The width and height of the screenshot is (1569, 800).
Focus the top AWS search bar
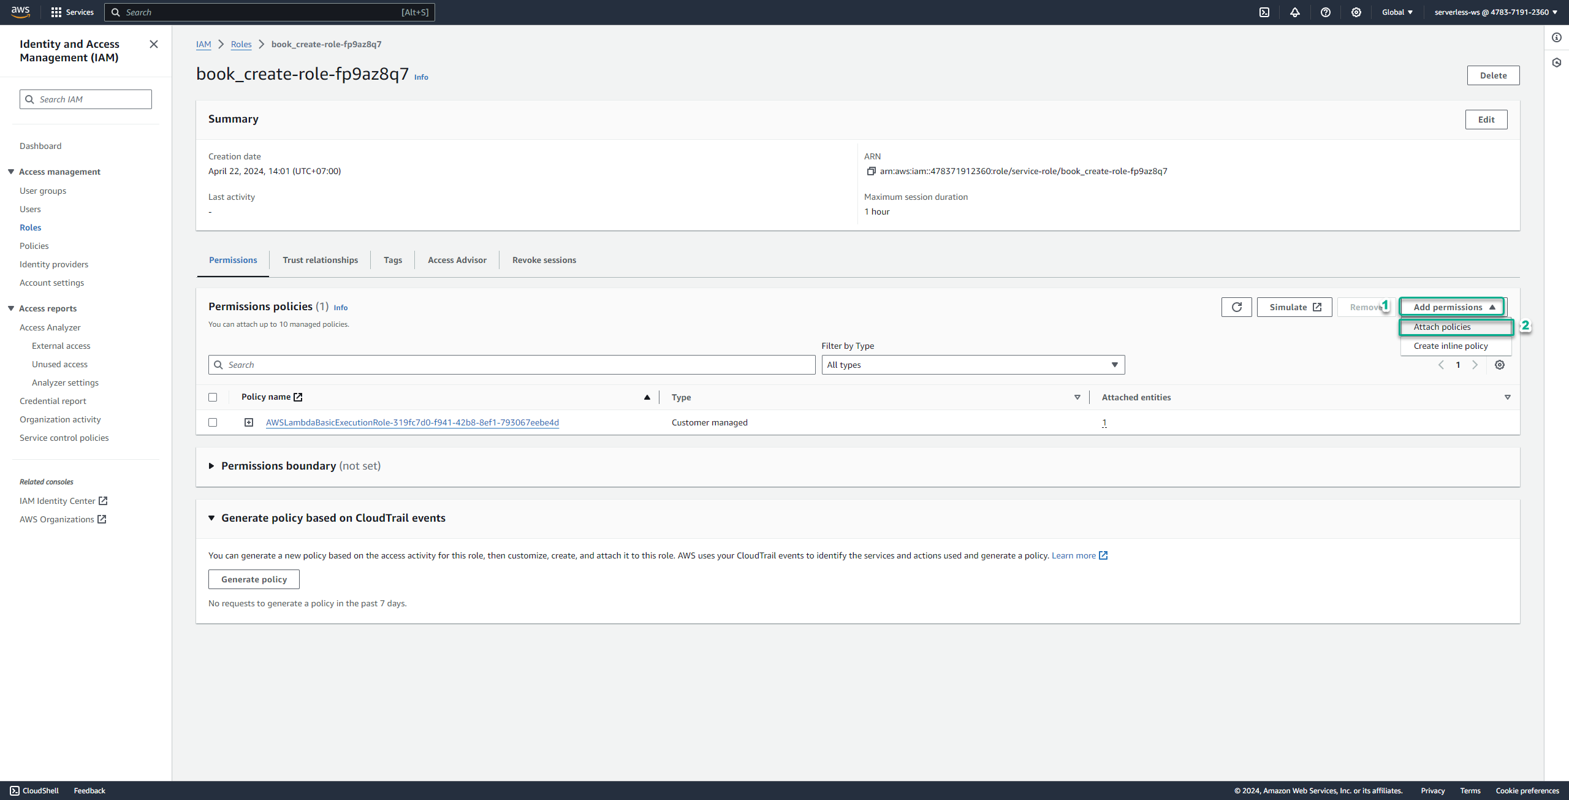point(270,12)
